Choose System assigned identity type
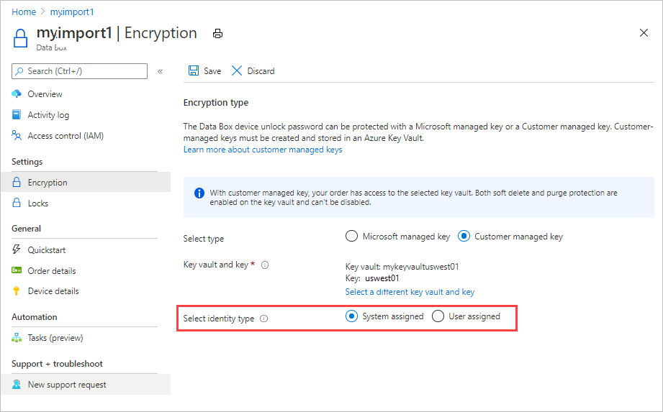Viewport: 663px width, 412px height. [351, 316]
